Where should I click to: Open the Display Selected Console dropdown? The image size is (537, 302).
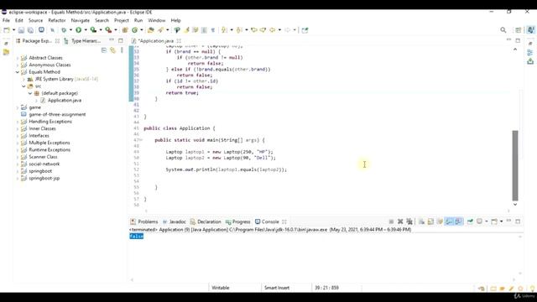487,221
